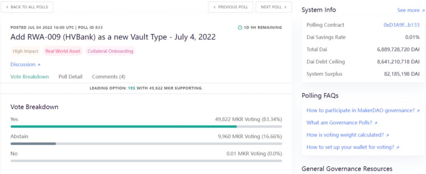This screenshot has width=426, height=174.
Task: Open wallet setup for voting FAQ
Action: point(350,147)
